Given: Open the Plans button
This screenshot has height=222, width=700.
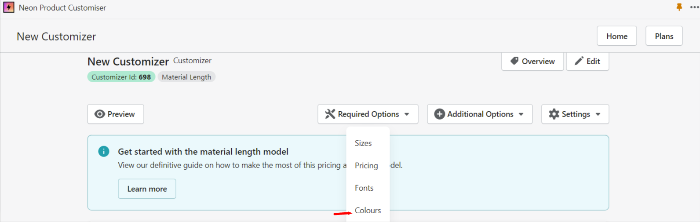Looking at the screenshot, I should click(x=664, y=36).
